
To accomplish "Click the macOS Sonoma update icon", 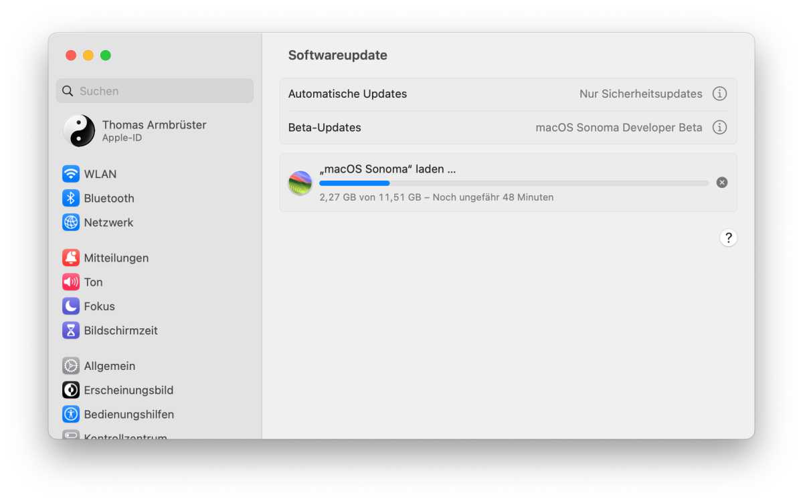I will 300,183.
